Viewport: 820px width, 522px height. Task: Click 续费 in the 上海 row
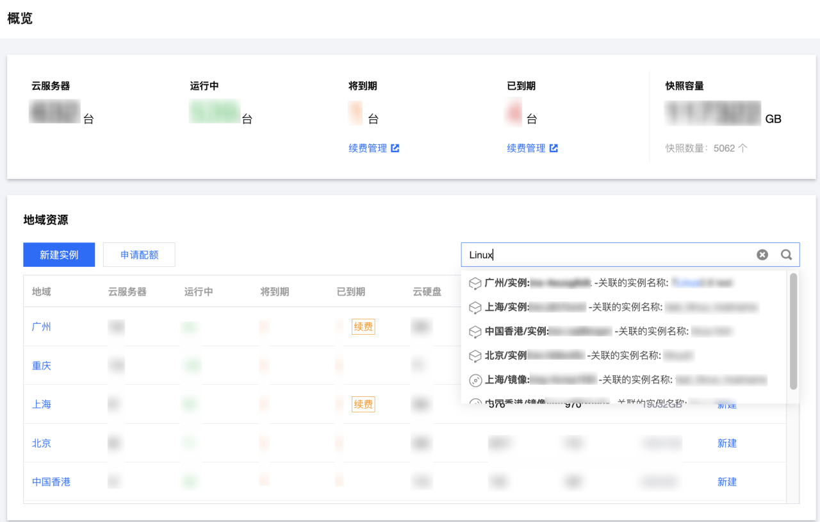coord(363,404)
